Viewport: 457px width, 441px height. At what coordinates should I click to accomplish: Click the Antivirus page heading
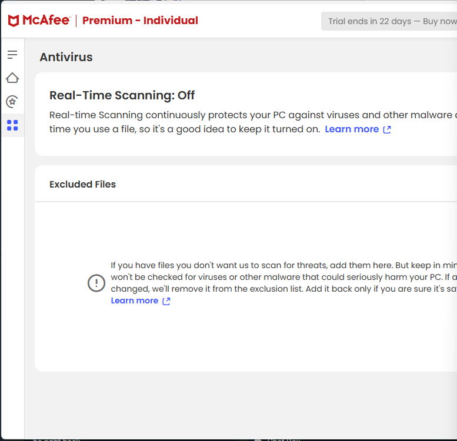(x=66, y=57)
